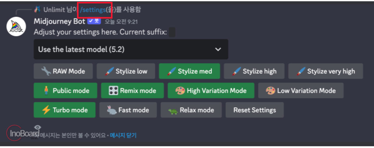Dismiss message via 메시지 닫기 link
Image resolution: width=374 pixels, height=148 pixels.
[x=123, y=135]
